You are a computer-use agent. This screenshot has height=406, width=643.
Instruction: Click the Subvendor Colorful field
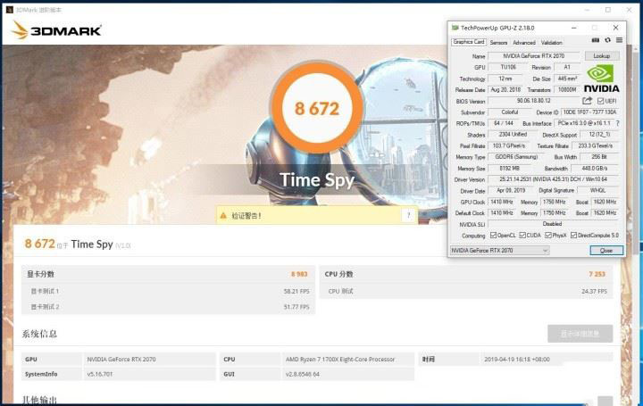pos(510,112)
